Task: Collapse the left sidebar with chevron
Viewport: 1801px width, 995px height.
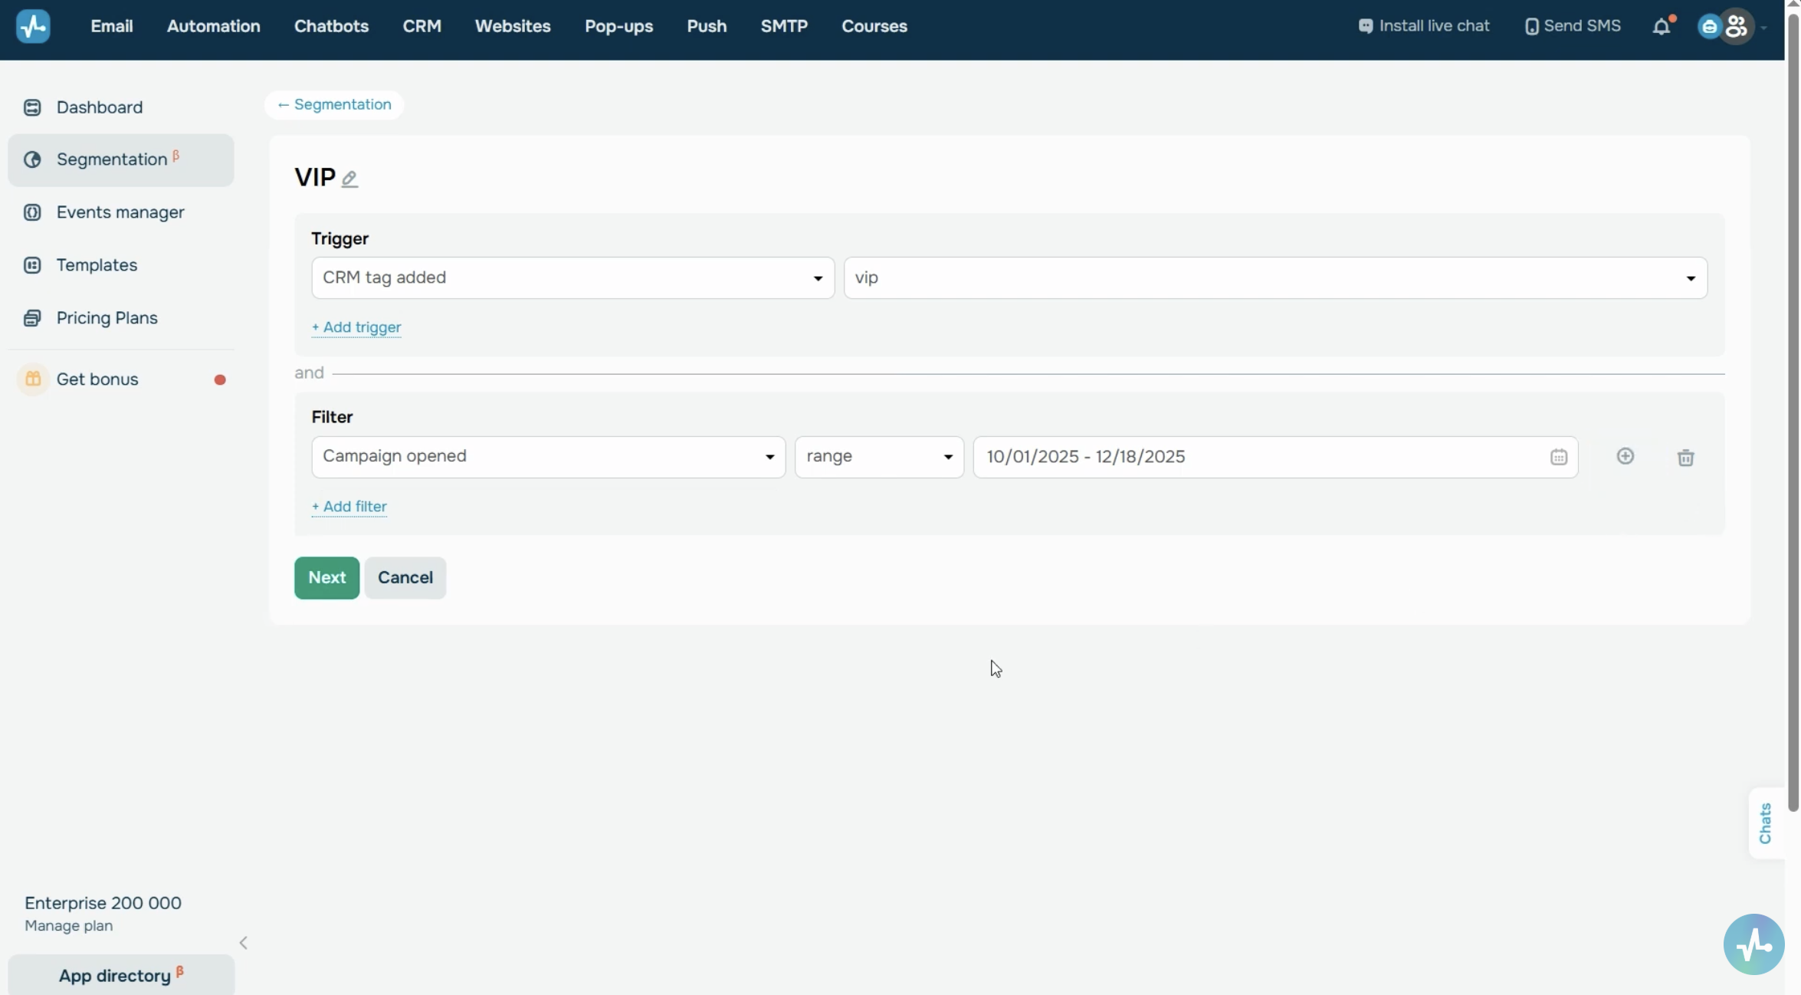Action: pyautogui.click(x=243, y=943)
